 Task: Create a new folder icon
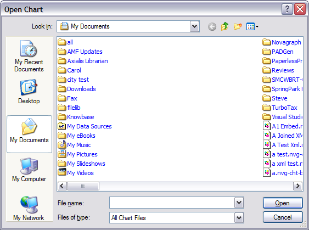tap(238, 26)
